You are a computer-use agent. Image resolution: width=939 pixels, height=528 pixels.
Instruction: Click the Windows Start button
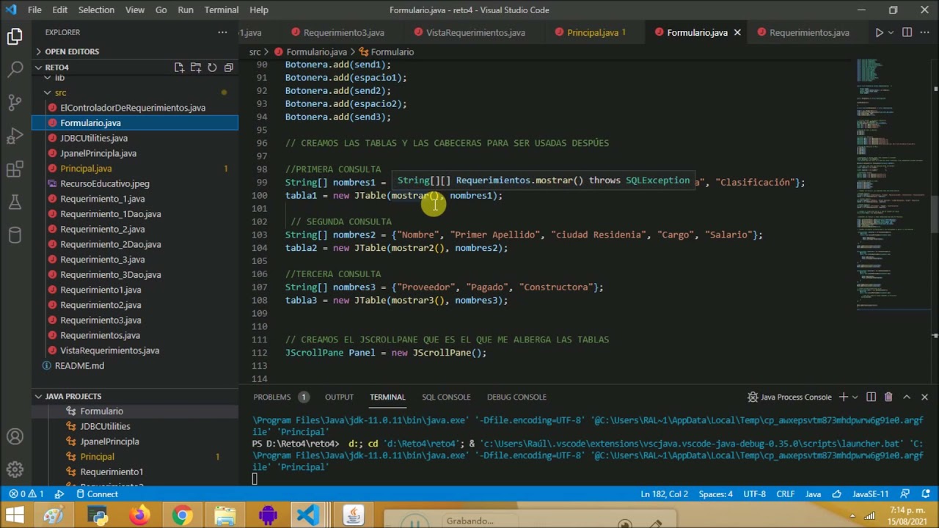coord(15,516)
